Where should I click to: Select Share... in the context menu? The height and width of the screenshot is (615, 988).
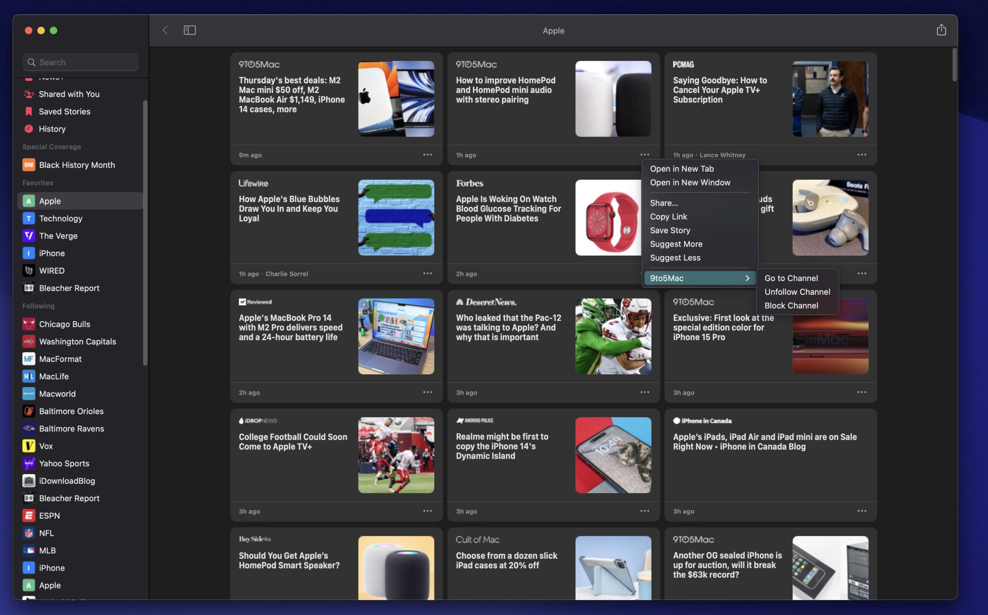tap(700, 203)
